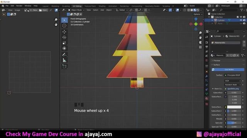Viewport: 247px width, 138px height.
Task: Toggle visibility eye of Cylinder object
Action: (241, 20)
